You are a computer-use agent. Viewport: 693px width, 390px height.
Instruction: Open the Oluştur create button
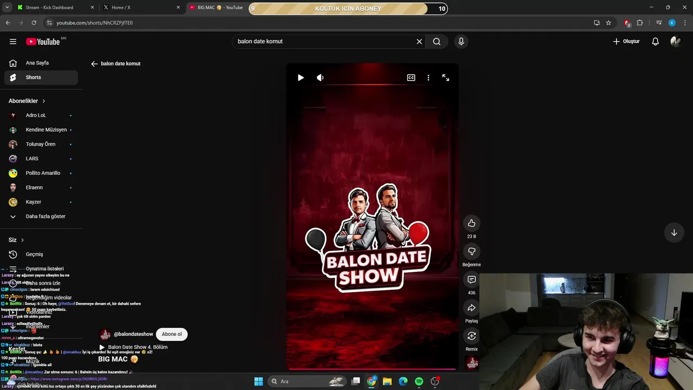[x=626, y=42]
